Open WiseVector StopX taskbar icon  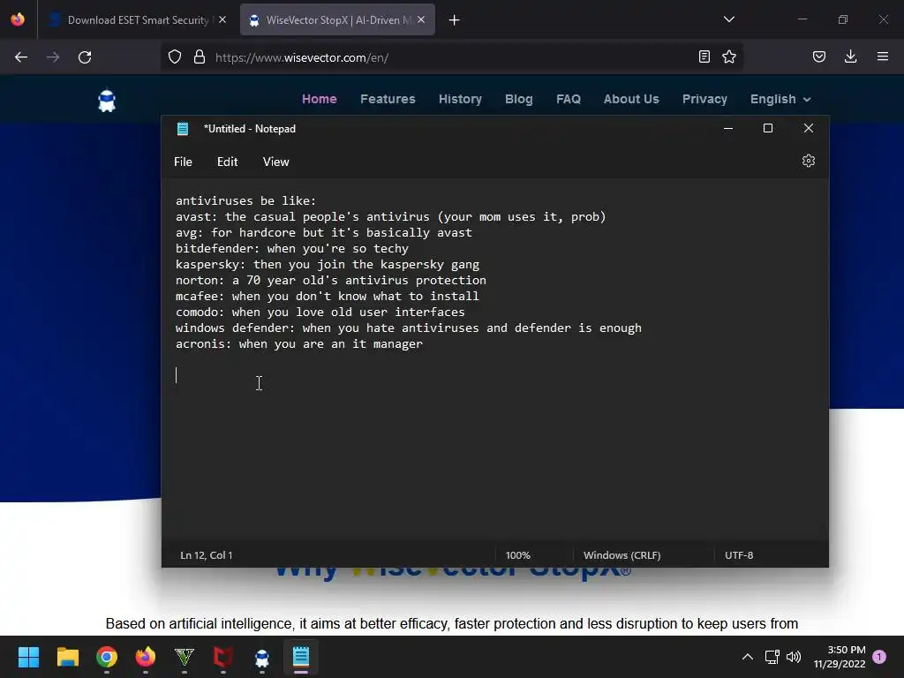pyautogui.click(x=261, y=657)
